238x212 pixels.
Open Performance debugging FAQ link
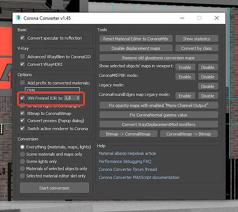tap(125, 161)
